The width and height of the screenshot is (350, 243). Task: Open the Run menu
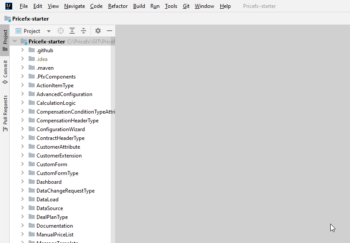pos(155,6)
